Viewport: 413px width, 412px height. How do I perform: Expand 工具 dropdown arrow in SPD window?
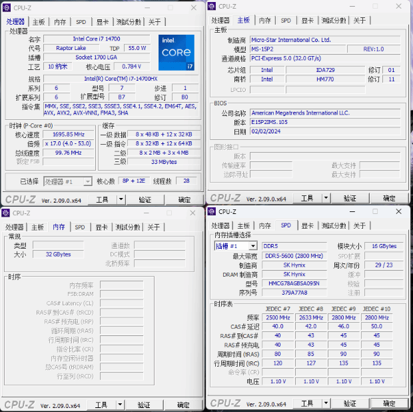point(326,403)
